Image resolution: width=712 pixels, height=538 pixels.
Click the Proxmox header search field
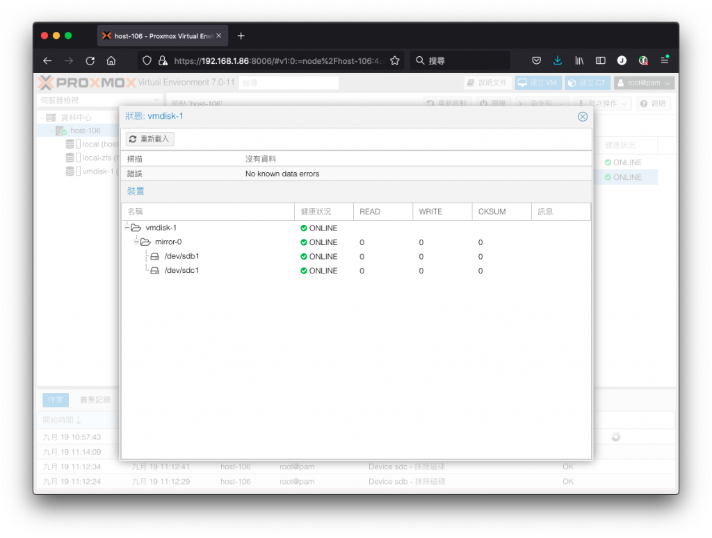click(x=289, y=83)
